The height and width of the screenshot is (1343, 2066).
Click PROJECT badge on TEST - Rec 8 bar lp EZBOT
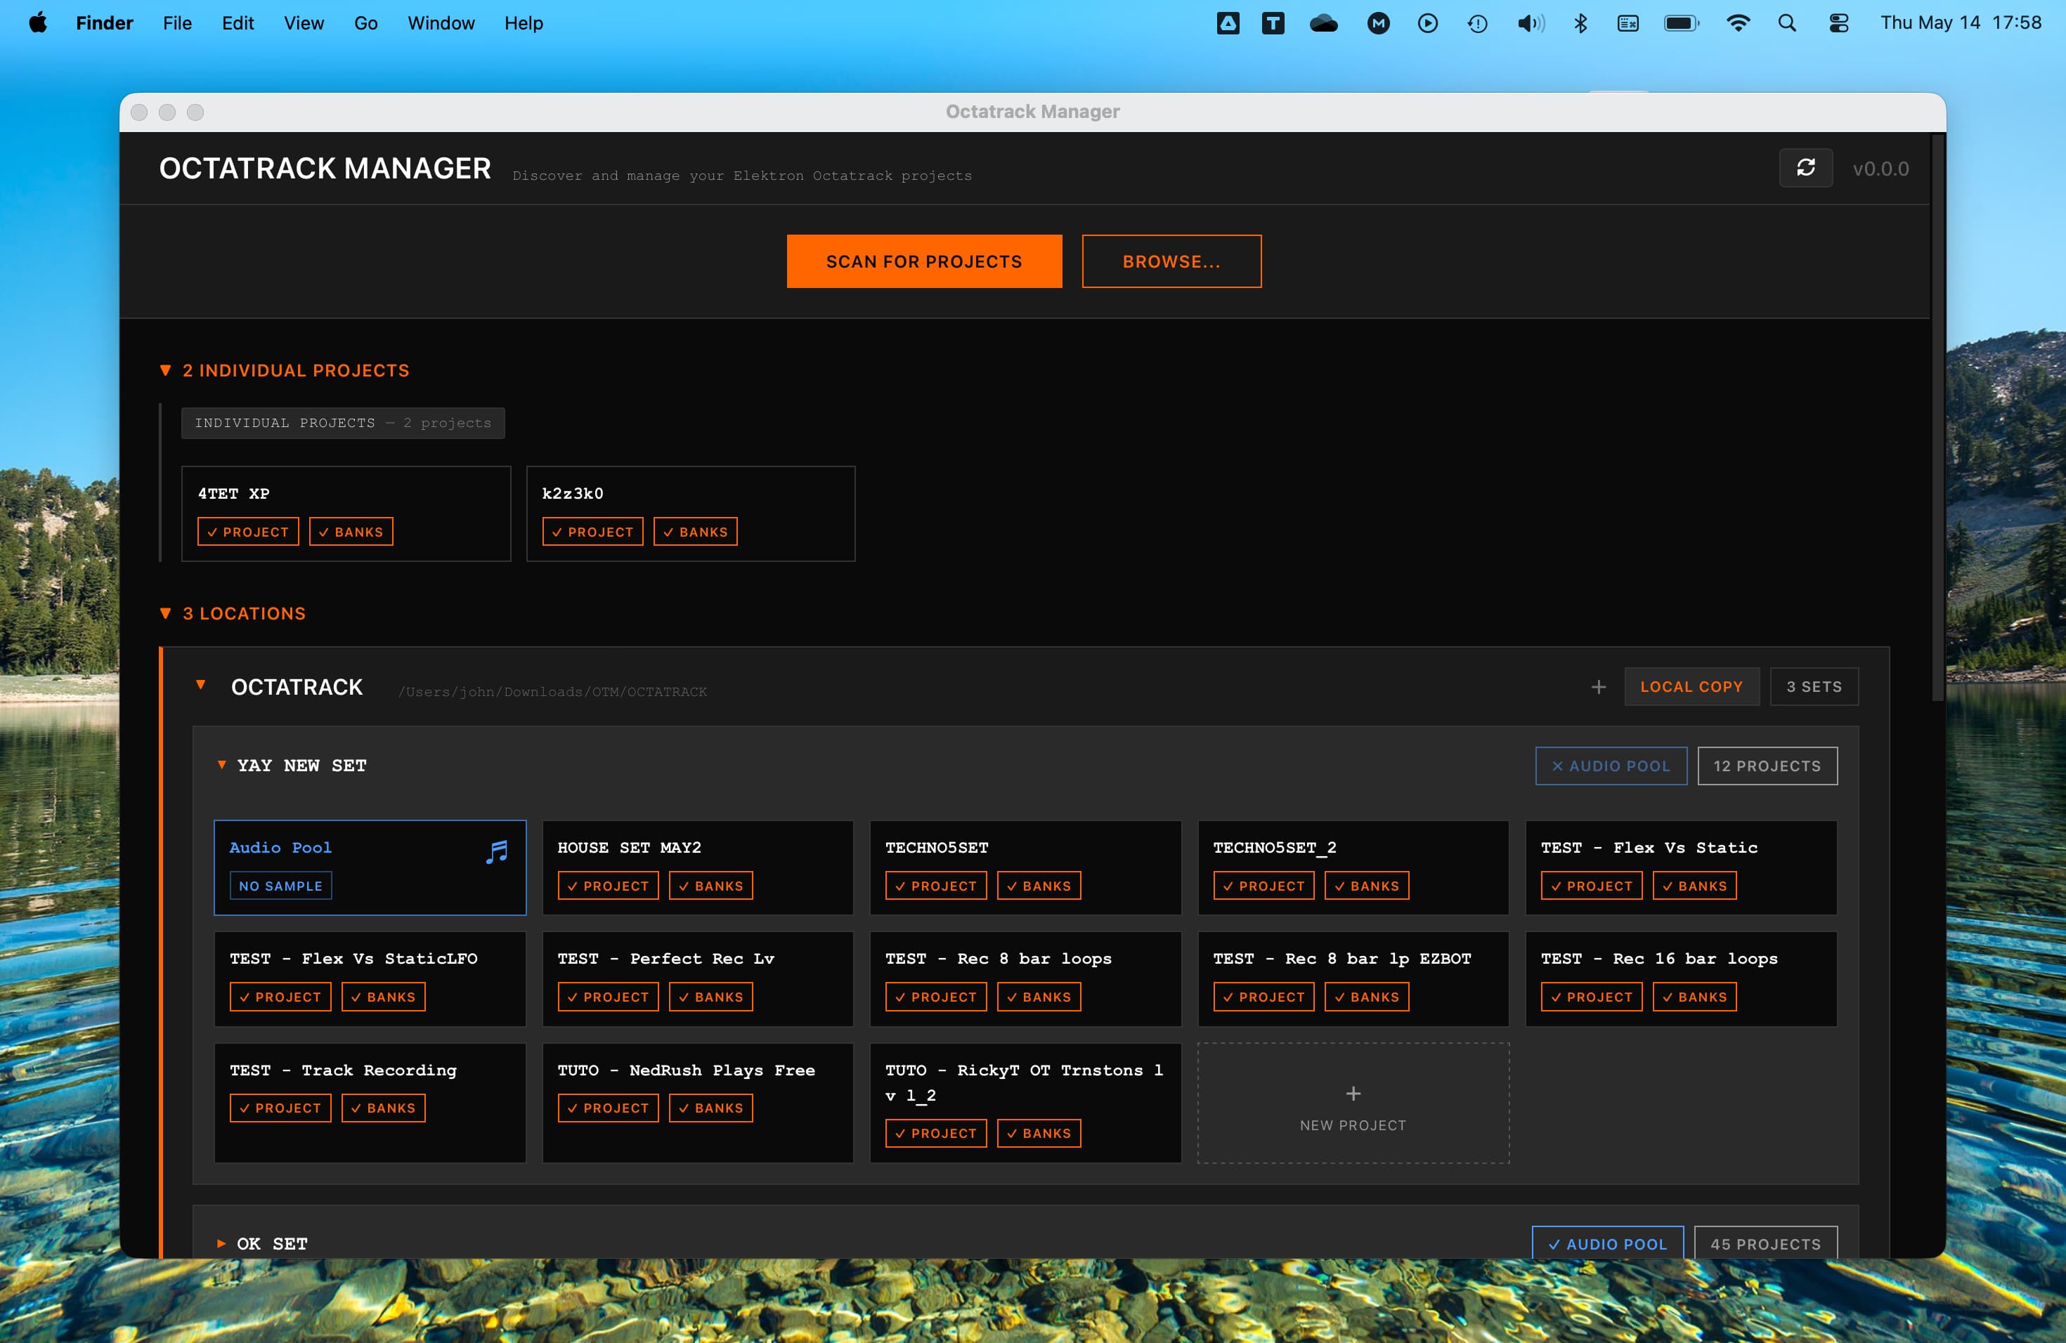coord(1264,997)
